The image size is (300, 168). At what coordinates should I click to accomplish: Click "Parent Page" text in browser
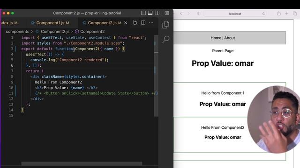tap(223, 51)
